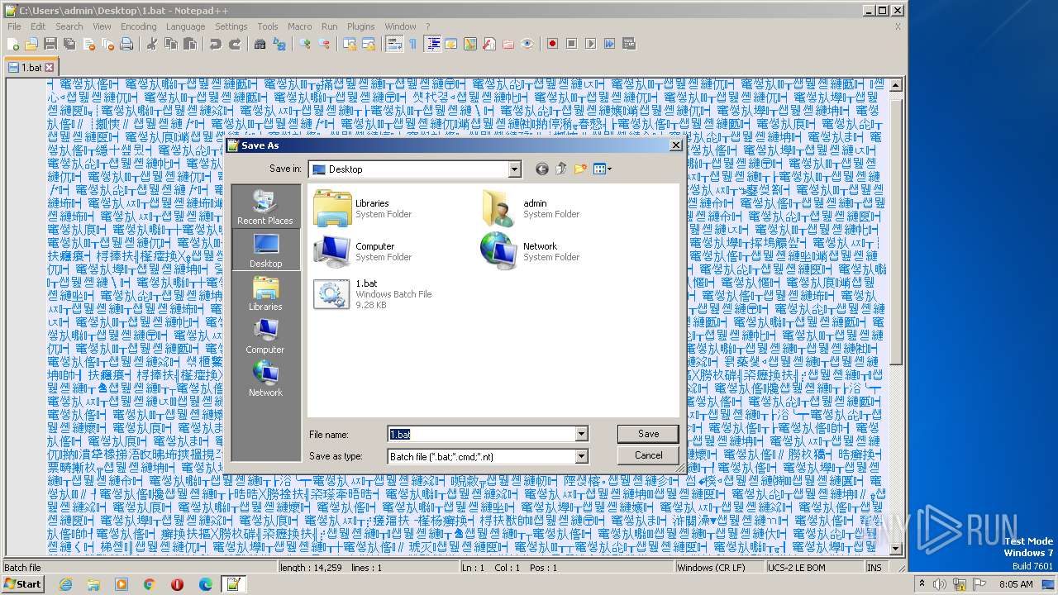This screenshot has height=595, width=1058.
Task: Toggle the file monitoring eye icon
Action: pyautogui.click(x=527, y=44)
